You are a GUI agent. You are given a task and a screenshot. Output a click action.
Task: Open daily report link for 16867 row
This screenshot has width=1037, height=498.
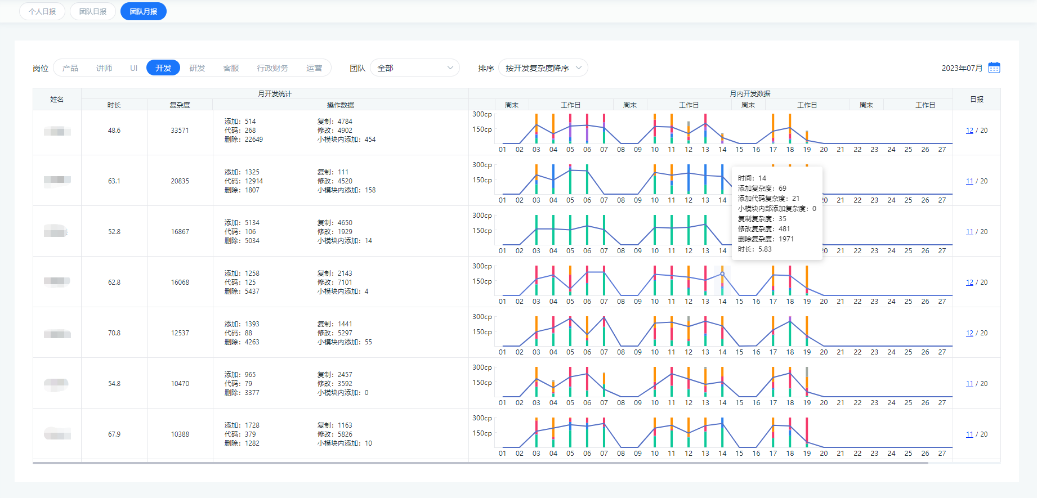[969, 232]
